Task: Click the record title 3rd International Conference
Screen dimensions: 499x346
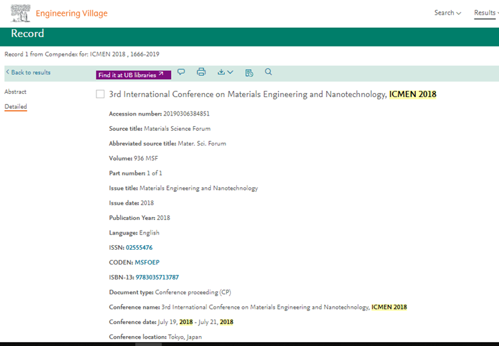Action: 248,94
